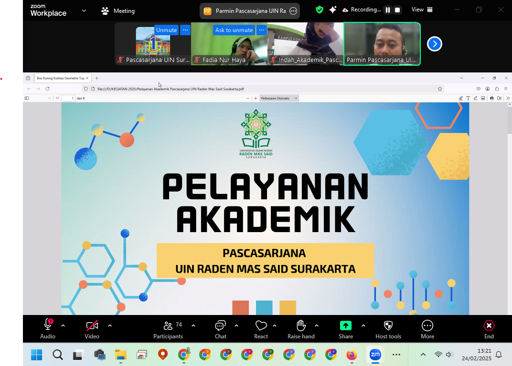Select Parmin Pascasarjana video thumbnail
This screenshot has height=366, width=512.
[x=382, y=44]
